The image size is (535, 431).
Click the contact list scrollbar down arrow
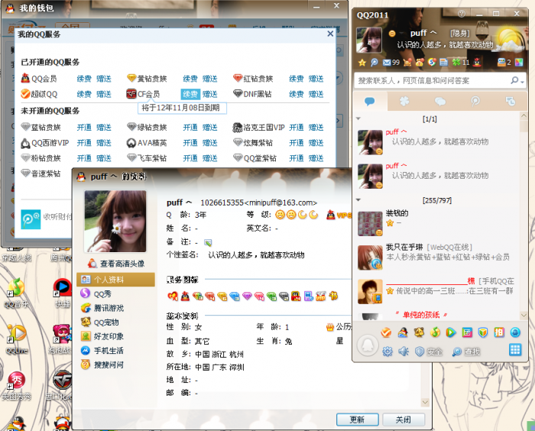point(524,315)
